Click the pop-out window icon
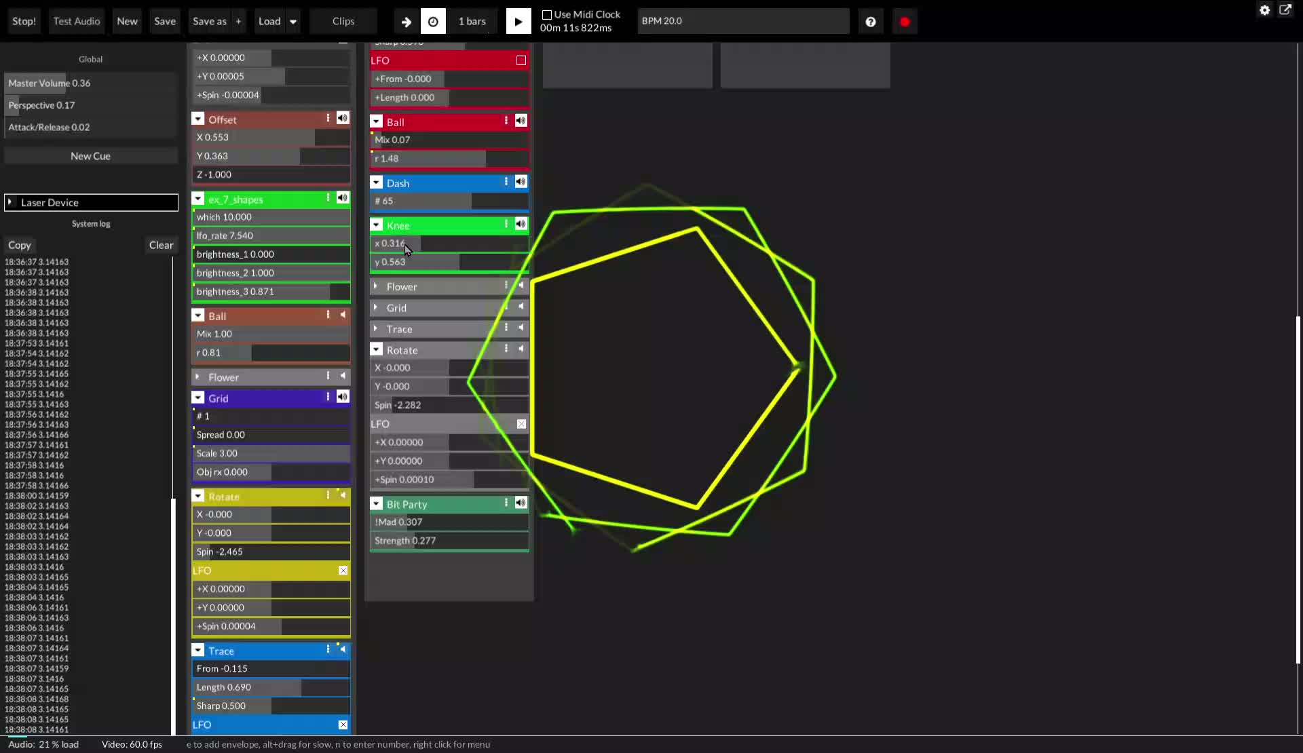The width and height of the screenshot is (1303, 753). coord(1285,10)
